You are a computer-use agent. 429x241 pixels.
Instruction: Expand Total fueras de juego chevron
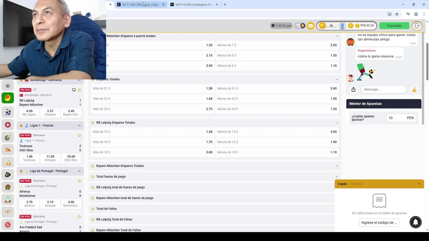coord(337,176)
